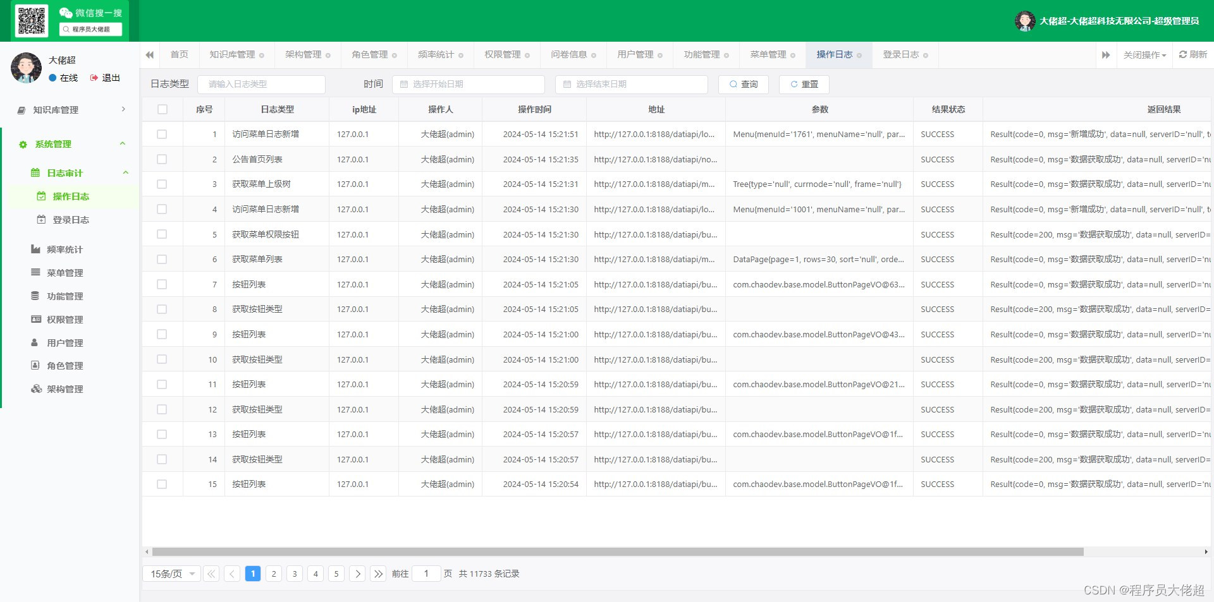The width and height of the screenshot is (1214, 602).
Task: Click the QR code image in header
Action: 32,21
